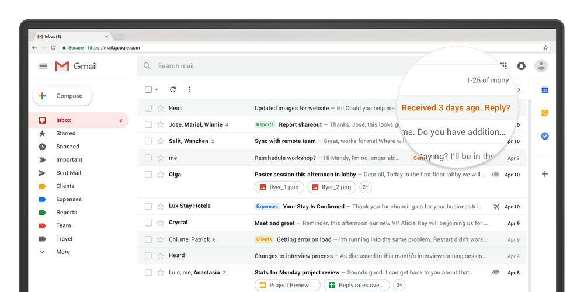Select the Reschedule workshop email checkbox
The image size is (584, 292).
tap(148, 158)
